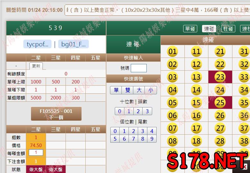Select units digit 4 under 個位數
The image size is (250, 173).
click(152, 131)
